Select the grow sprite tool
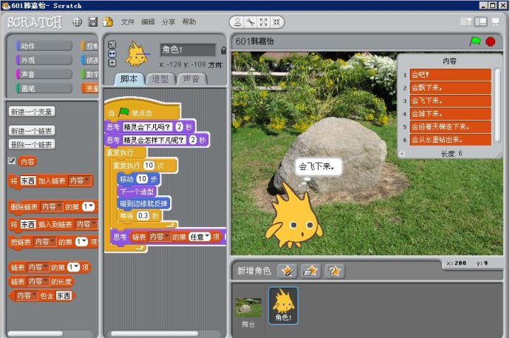This screenshot has height=338, width=510. [x=263, y=22]
